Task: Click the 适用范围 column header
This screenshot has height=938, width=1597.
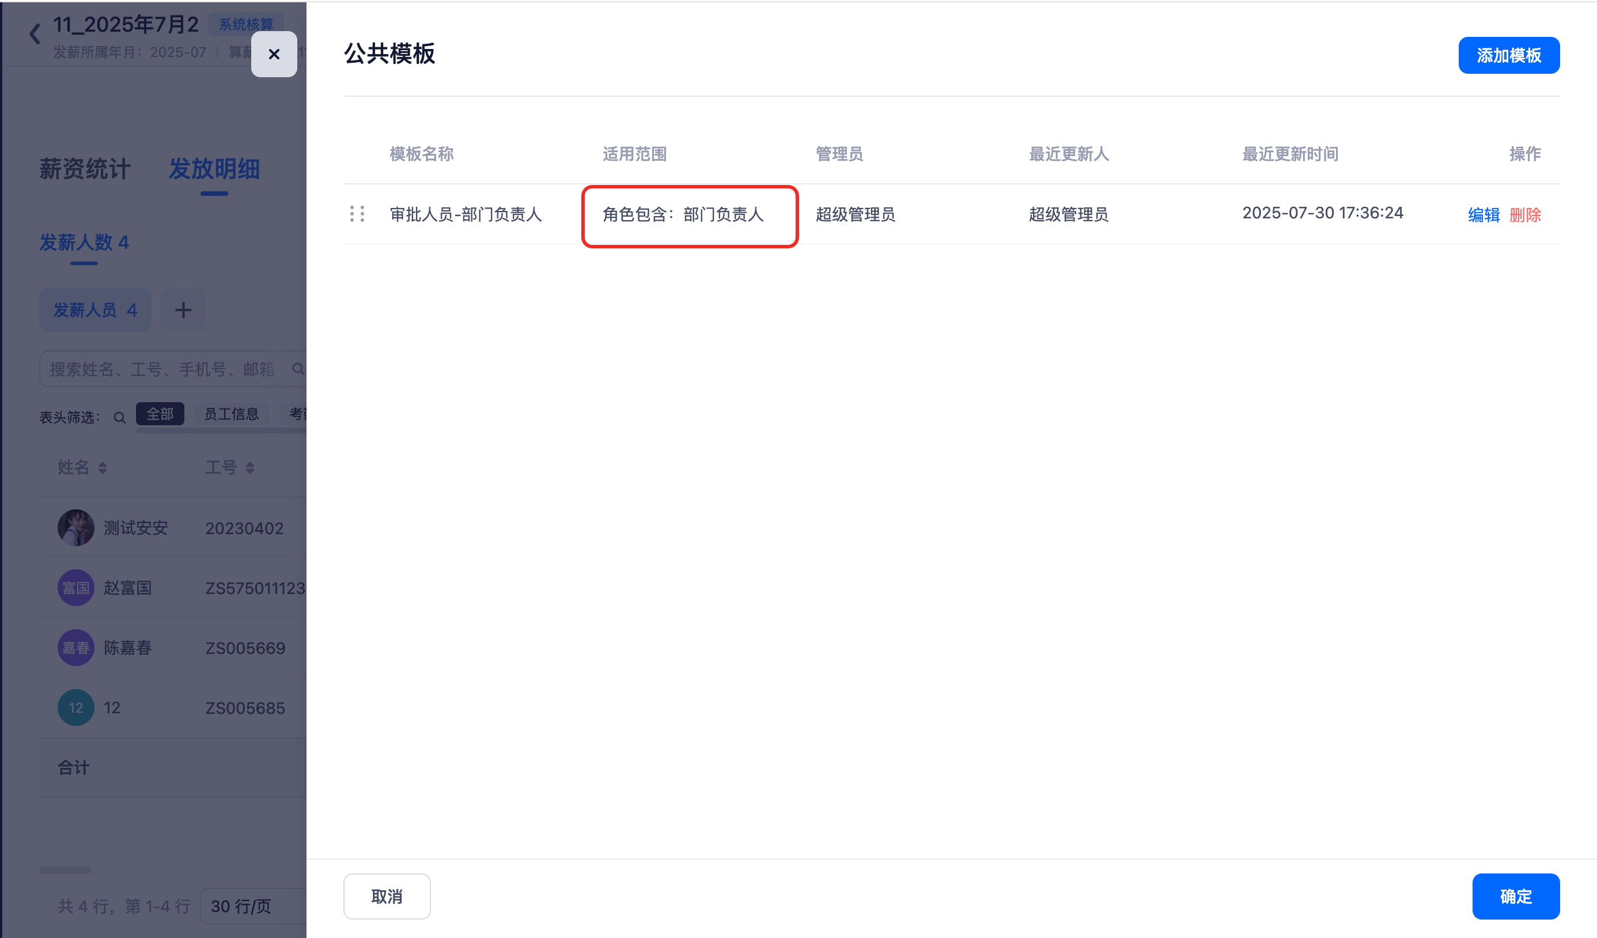Action: pos(634,154)
